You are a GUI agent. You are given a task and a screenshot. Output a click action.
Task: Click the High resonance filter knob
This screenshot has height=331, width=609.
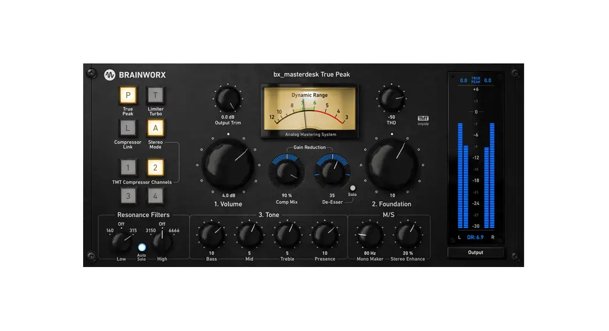click(162, 242)
